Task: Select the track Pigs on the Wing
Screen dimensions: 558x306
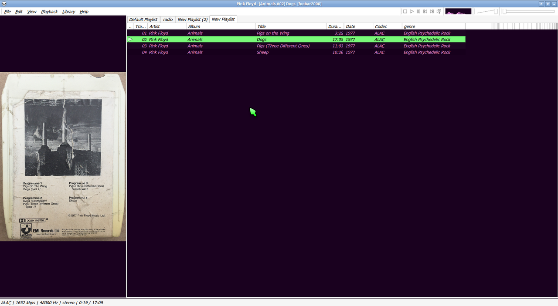Action: point(273,33)
